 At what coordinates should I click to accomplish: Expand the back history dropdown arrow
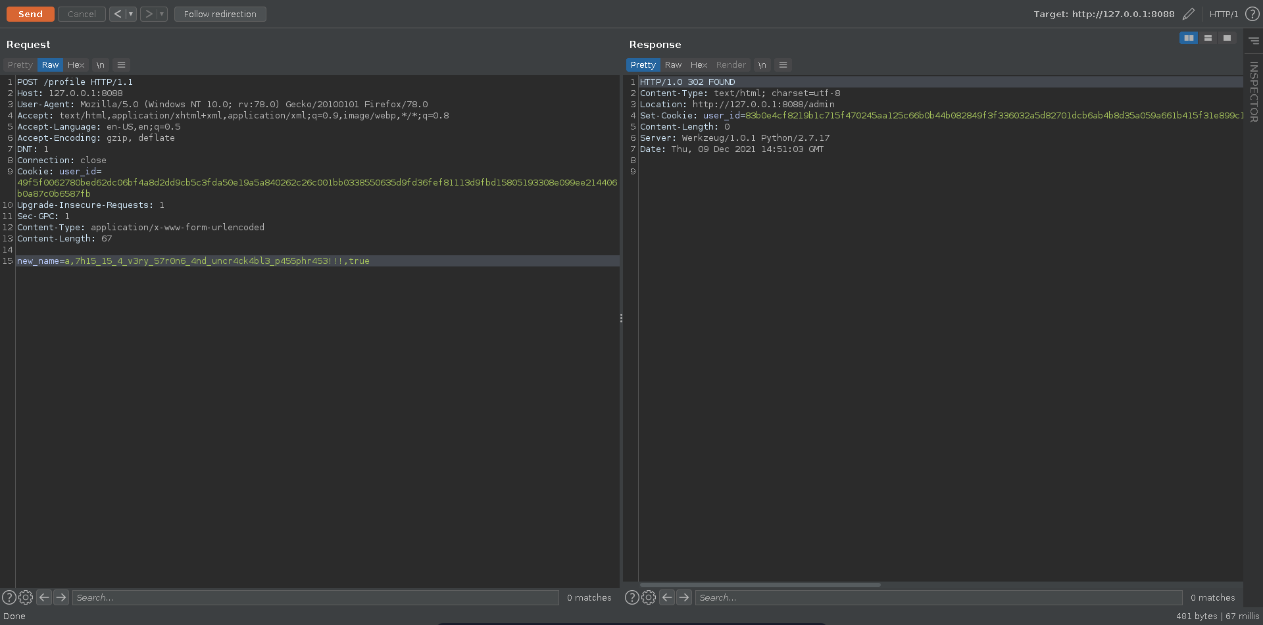[x=131, y=14]
